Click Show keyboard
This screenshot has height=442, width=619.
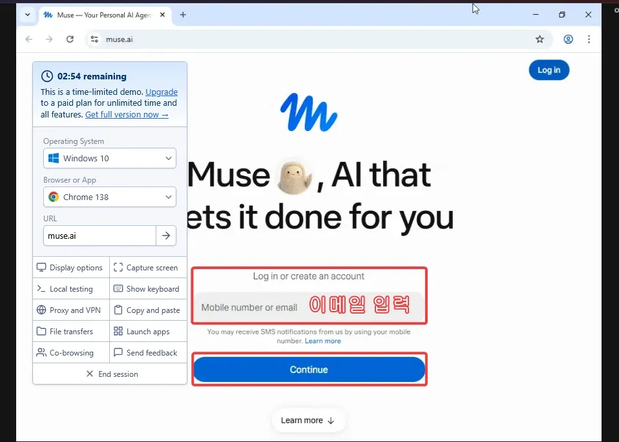coord(148,288)
